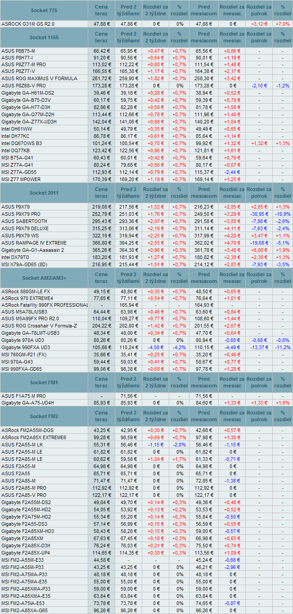293x614 pixels.
Task: Click ASUS ROG Crosshair V Formula-Z
Action: pyautogui.click(x=39, y=326)
